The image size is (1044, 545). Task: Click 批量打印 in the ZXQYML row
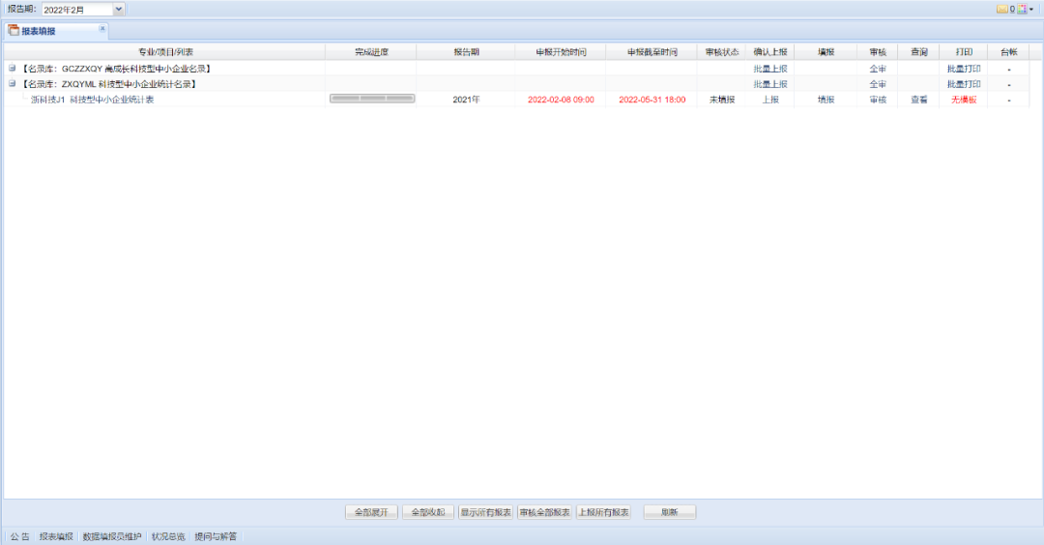point(964,84)
